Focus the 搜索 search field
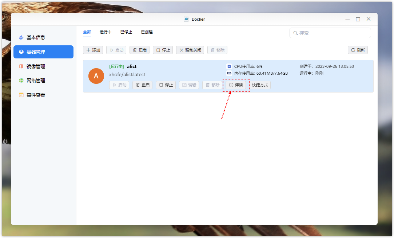394x238 pixels. click(330, 33)
